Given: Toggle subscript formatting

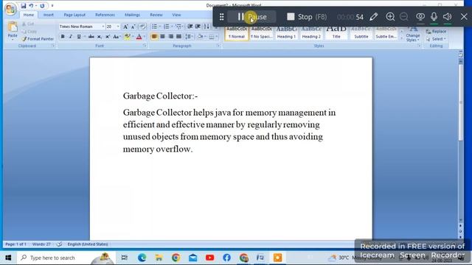Looking at the screenshot, I should (x=100, y=37).
